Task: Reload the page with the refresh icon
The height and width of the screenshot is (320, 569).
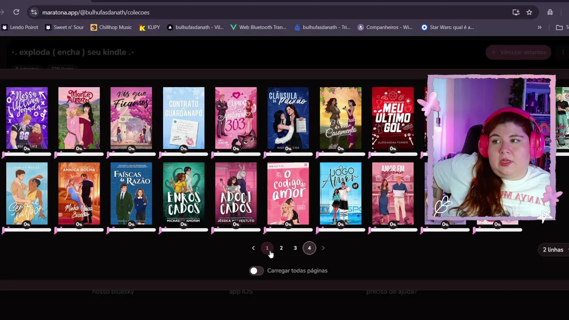Action: coord(16,12)
